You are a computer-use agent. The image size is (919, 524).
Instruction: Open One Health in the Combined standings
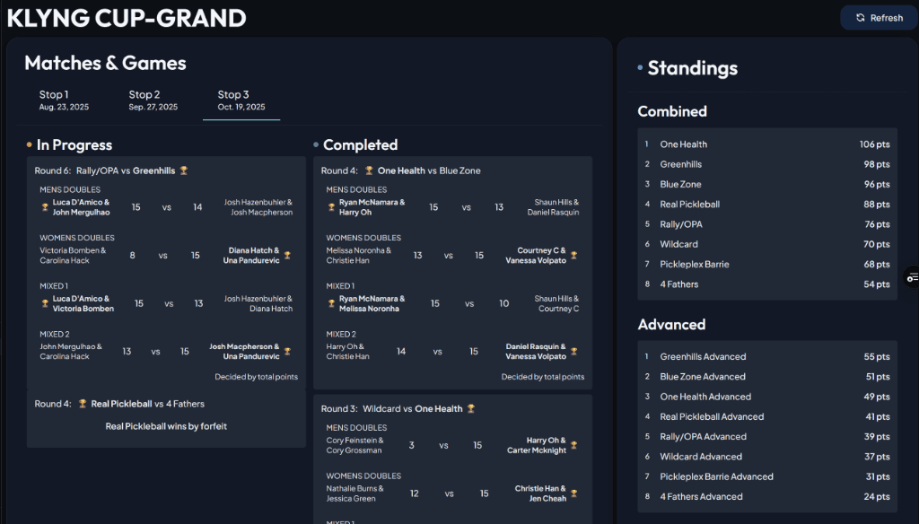coord(767,144)
